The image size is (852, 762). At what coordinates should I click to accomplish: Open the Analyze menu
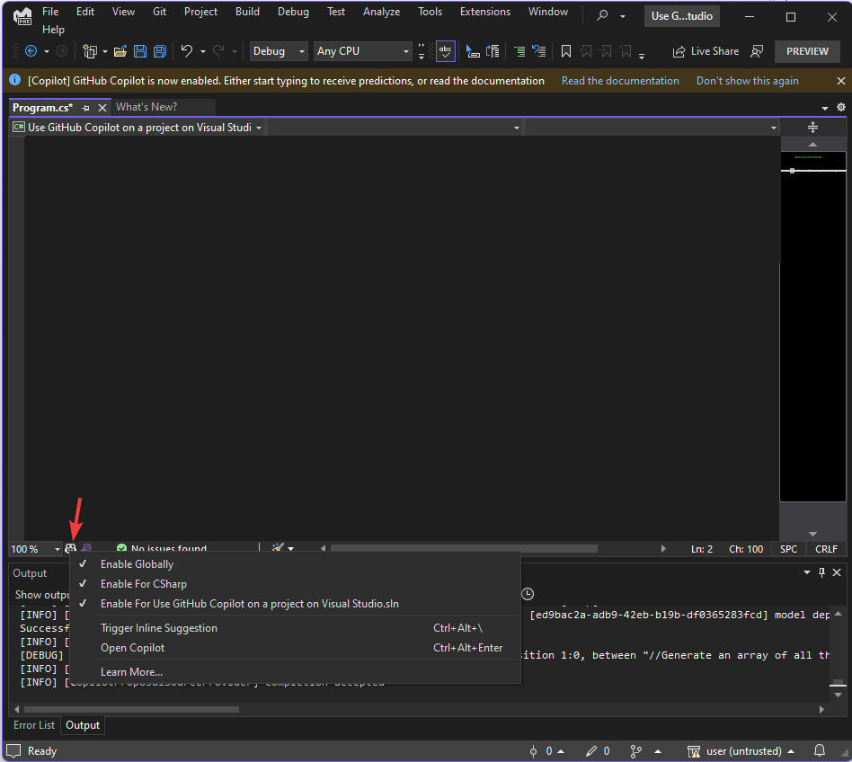point(381,12)
